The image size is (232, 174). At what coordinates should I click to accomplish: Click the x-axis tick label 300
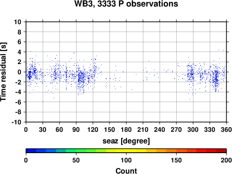coord(193,129)
